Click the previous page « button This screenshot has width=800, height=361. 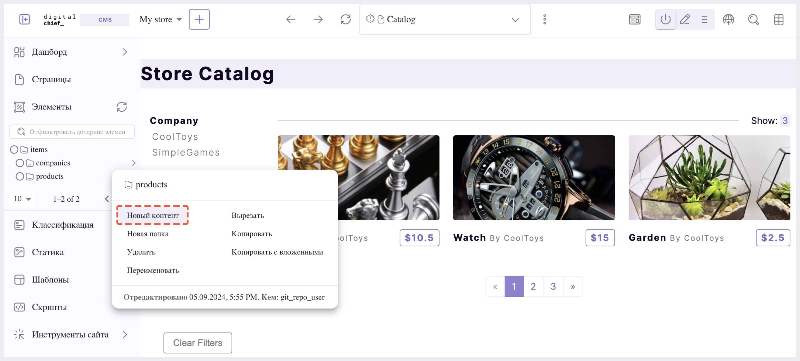(495, 286)
